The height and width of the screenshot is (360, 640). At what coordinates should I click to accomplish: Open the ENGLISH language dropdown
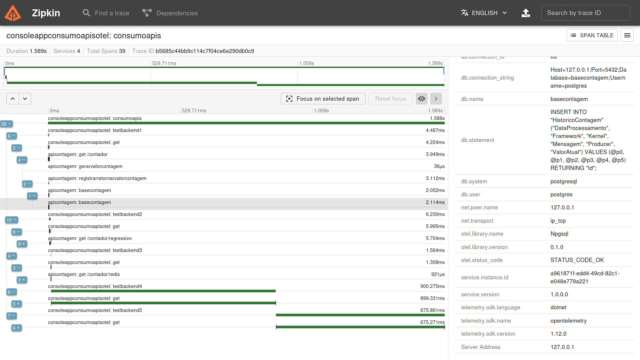point(484,13)
